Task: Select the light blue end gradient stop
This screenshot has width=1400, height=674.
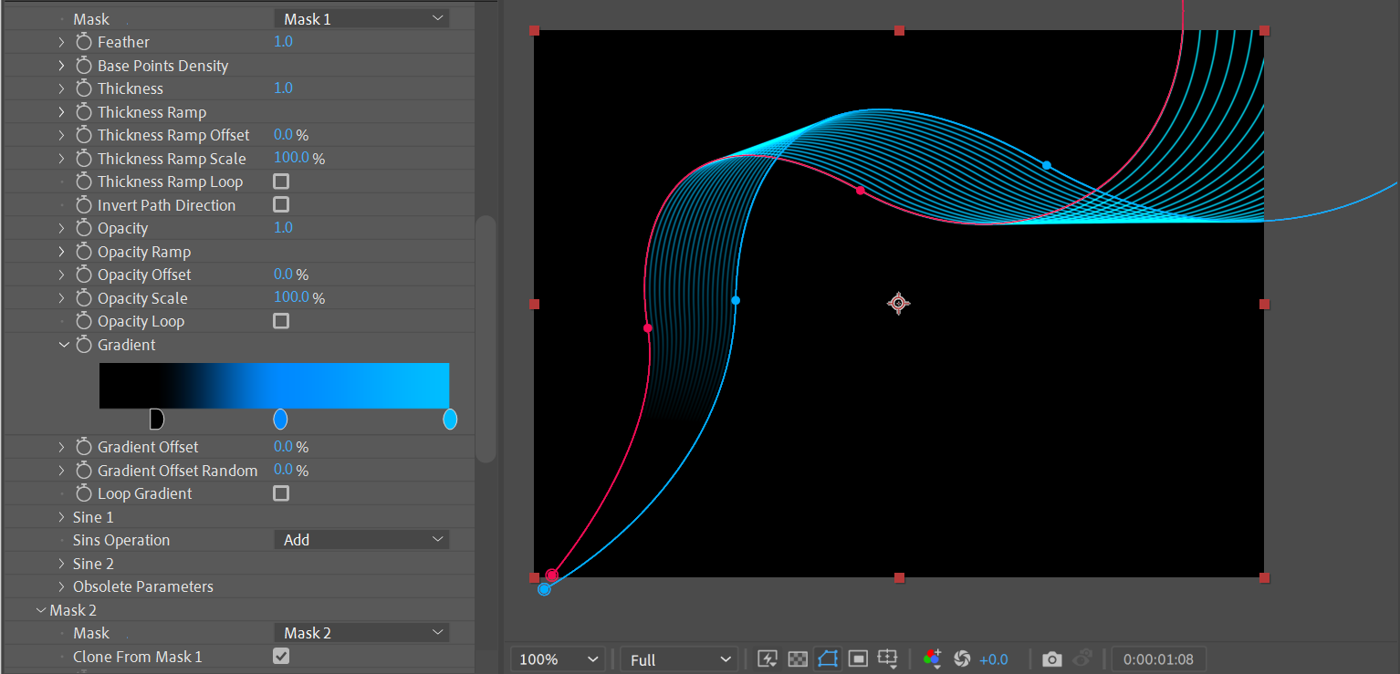Action: [x=450, y=419]
